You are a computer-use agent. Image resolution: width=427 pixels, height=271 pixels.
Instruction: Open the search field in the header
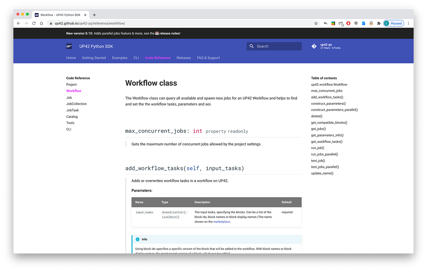click(x=274, y=46)
